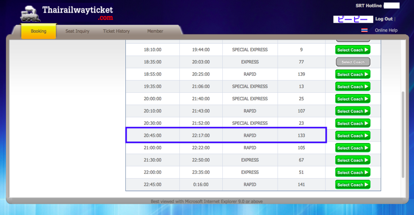Select Coach for train 133 at 20:45

353,136
